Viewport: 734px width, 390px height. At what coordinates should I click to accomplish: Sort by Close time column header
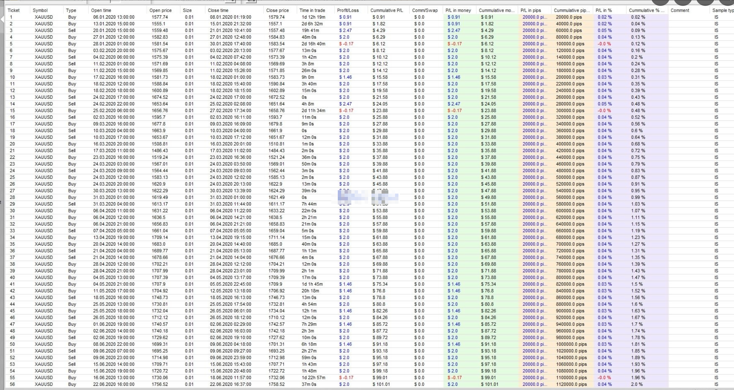tap(218, 10)
